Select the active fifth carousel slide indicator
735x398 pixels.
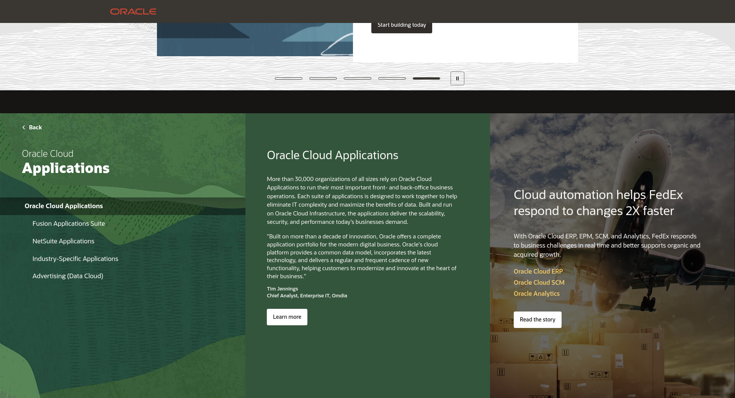click(x=426, y=78)
